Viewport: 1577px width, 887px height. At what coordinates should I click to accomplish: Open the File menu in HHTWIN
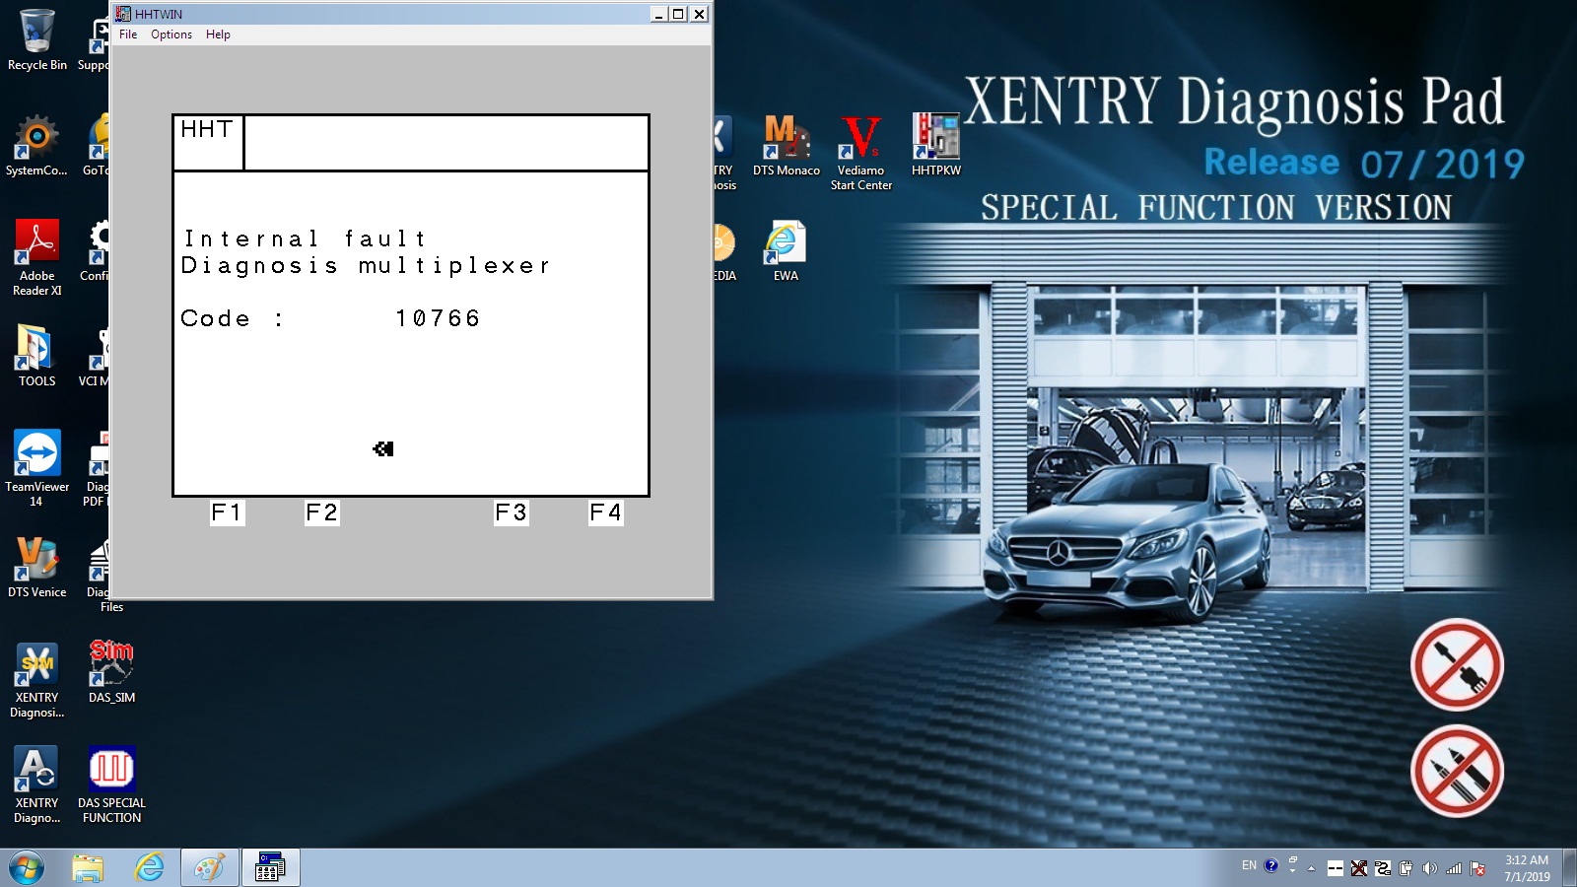tap(128, 34)
